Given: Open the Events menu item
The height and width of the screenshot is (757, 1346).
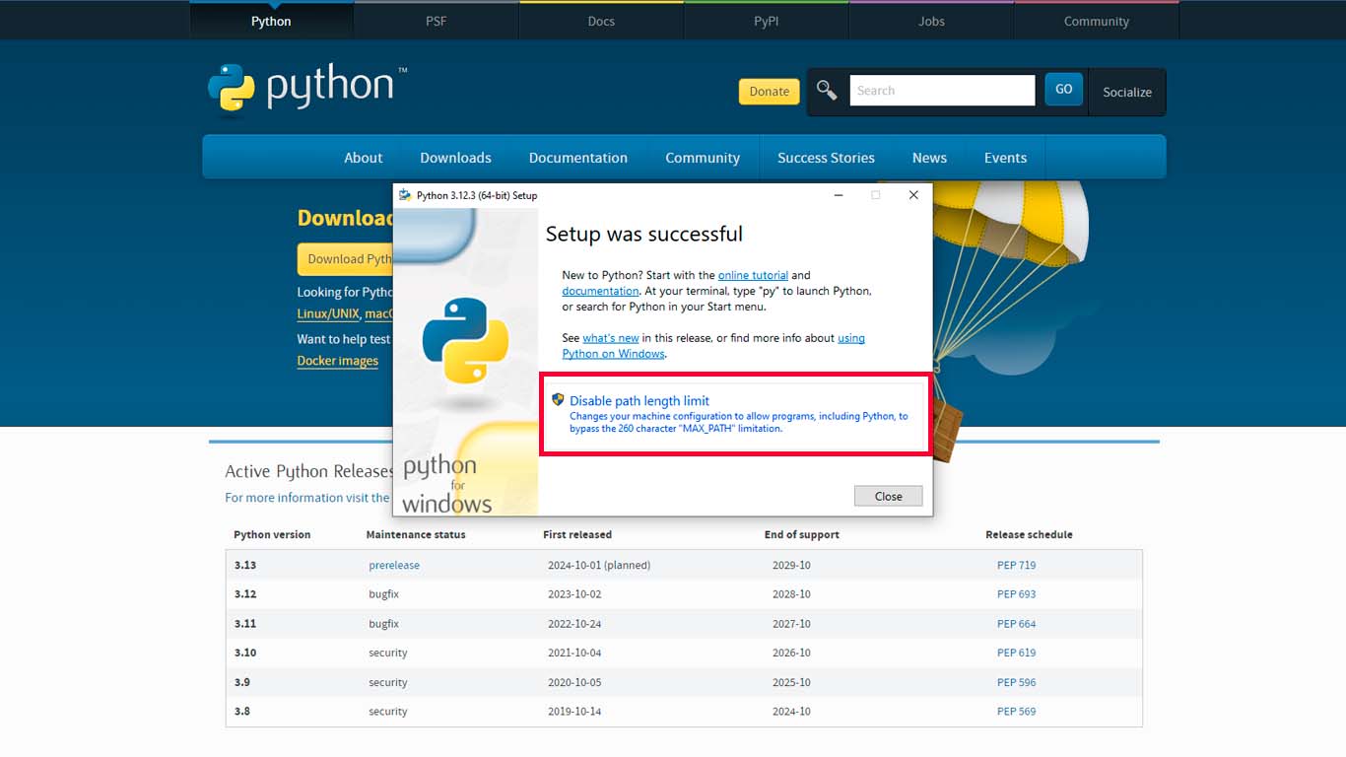Looking at the screenshot, I should click(1005, 158).
